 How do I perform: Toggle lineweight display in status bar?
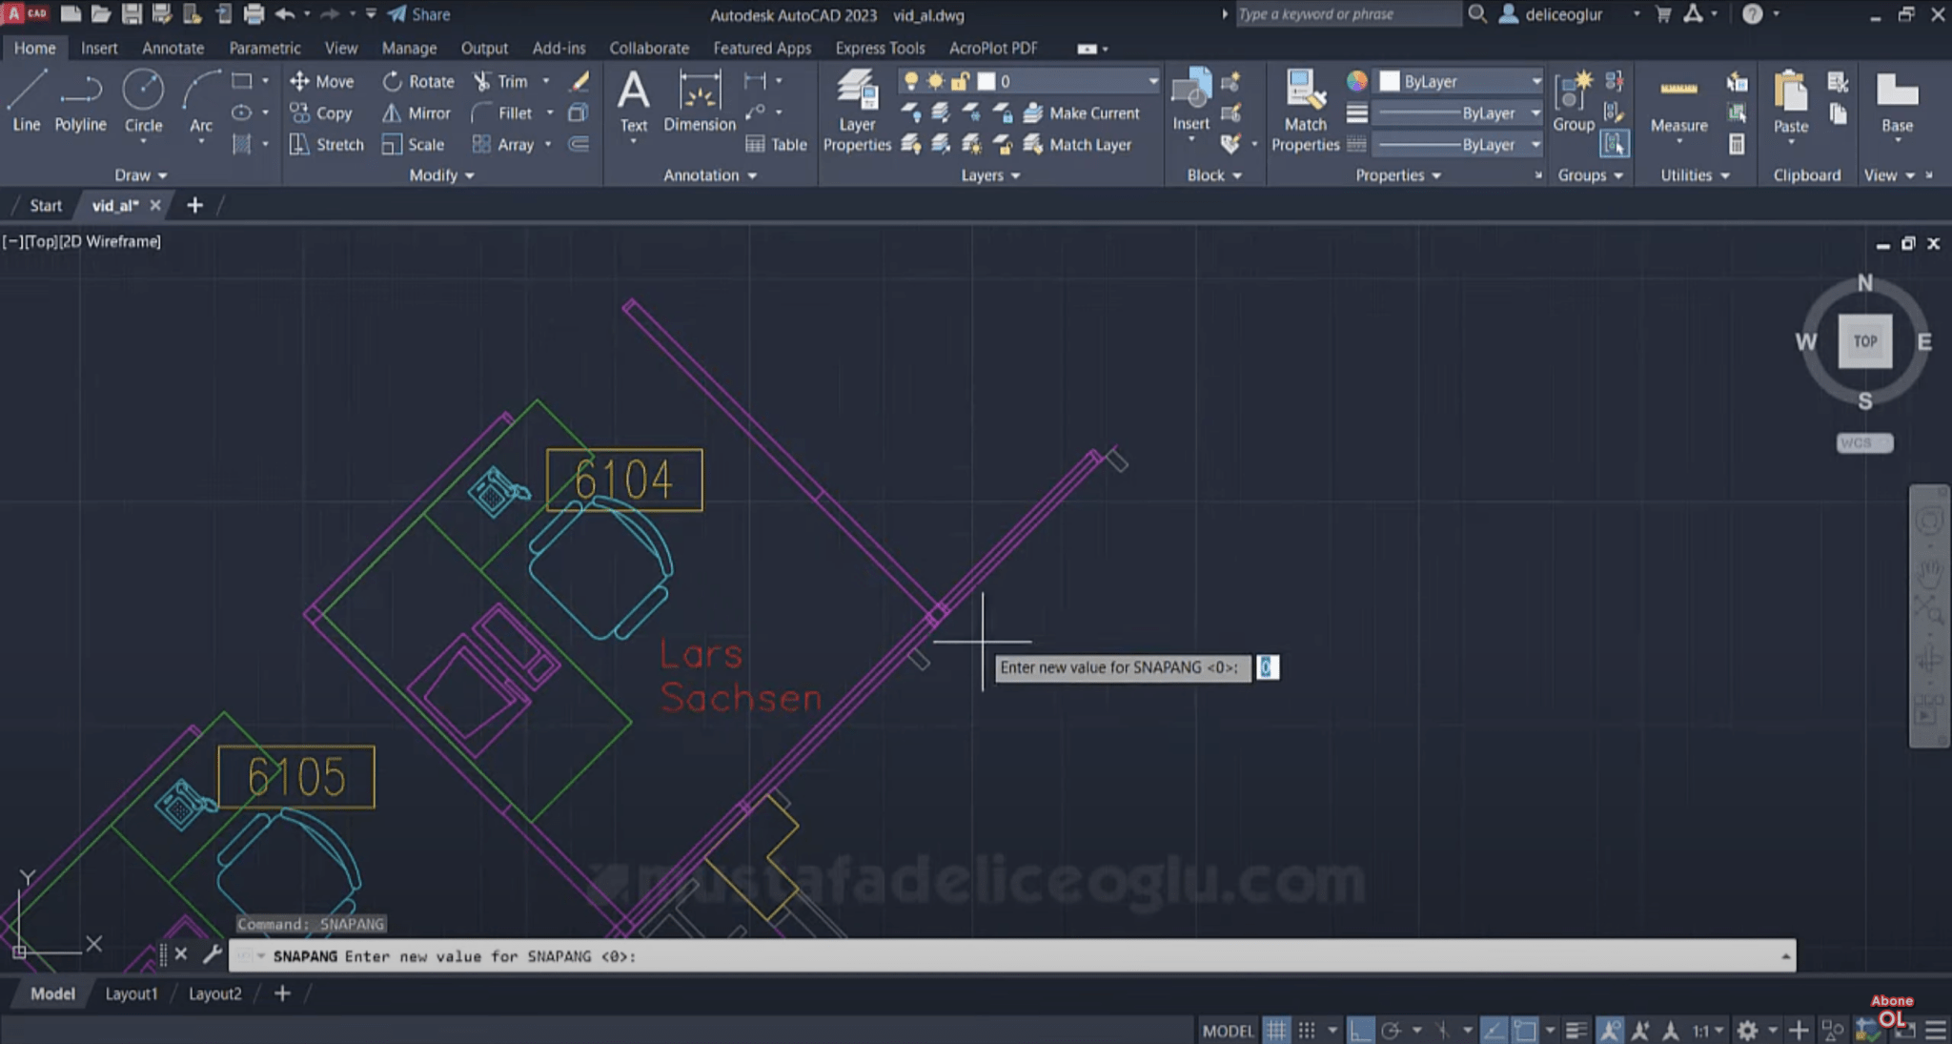tap(1576, 1030)
